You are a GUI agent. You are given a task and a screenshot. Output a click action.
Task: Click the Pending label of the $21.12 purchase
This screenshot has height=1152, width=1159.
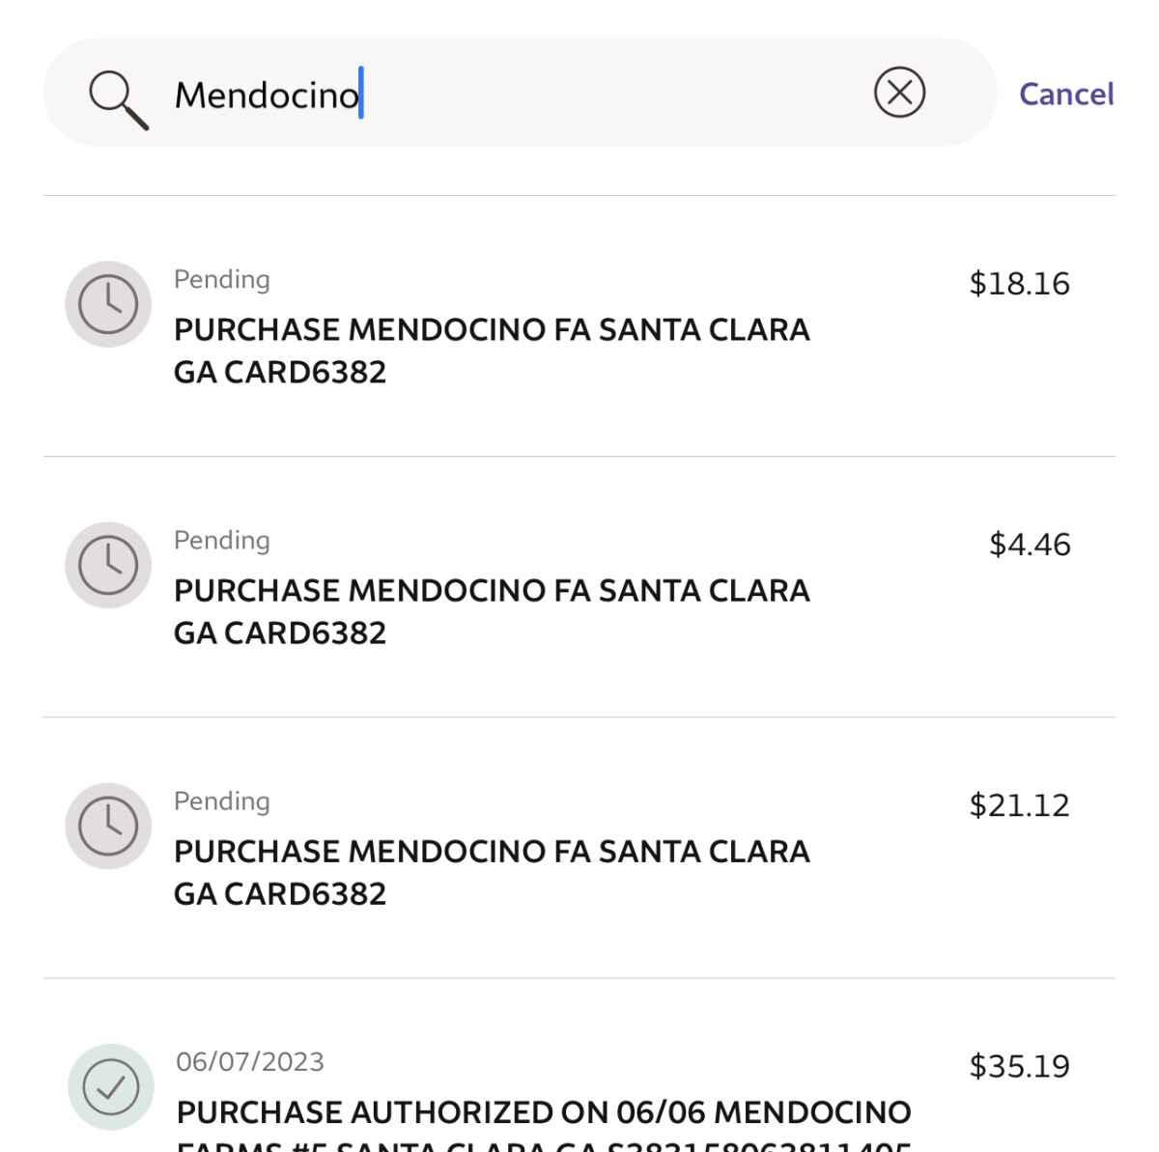point(222,801)
